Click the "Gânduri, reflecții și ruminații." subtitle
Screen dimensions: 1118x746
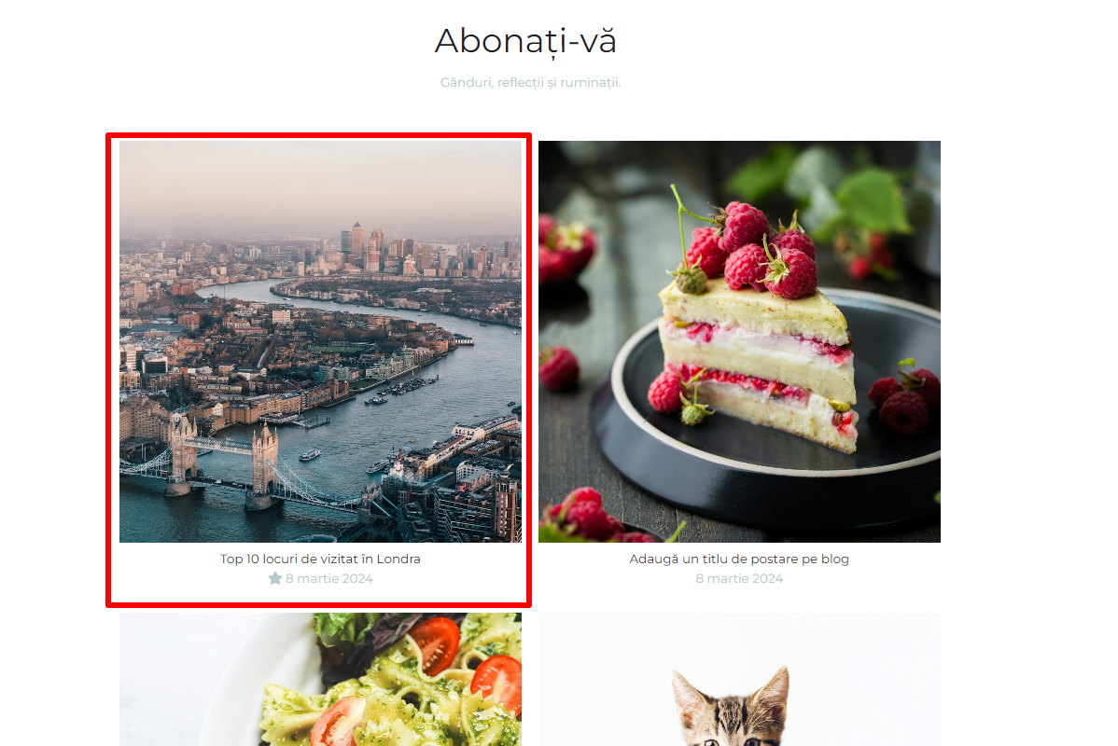click(530, 83)
